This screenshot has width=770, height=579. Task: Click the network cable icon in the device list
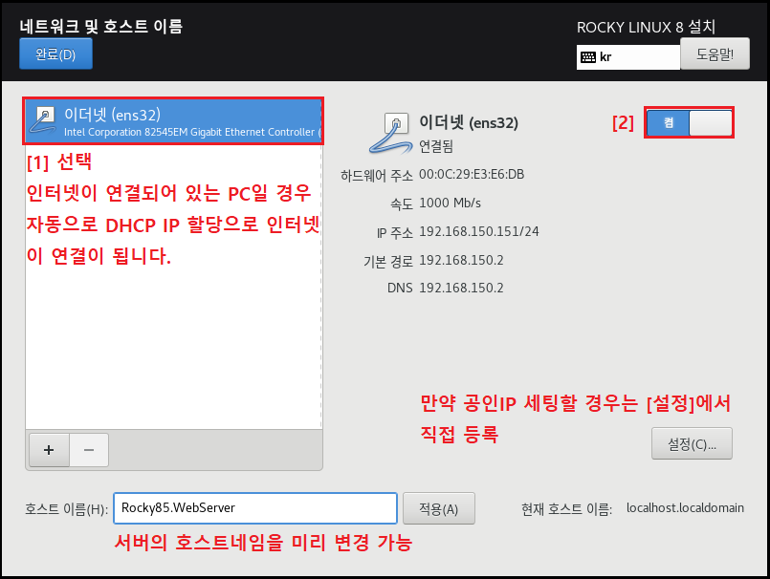pyautogui.click(x=43, y=120)
